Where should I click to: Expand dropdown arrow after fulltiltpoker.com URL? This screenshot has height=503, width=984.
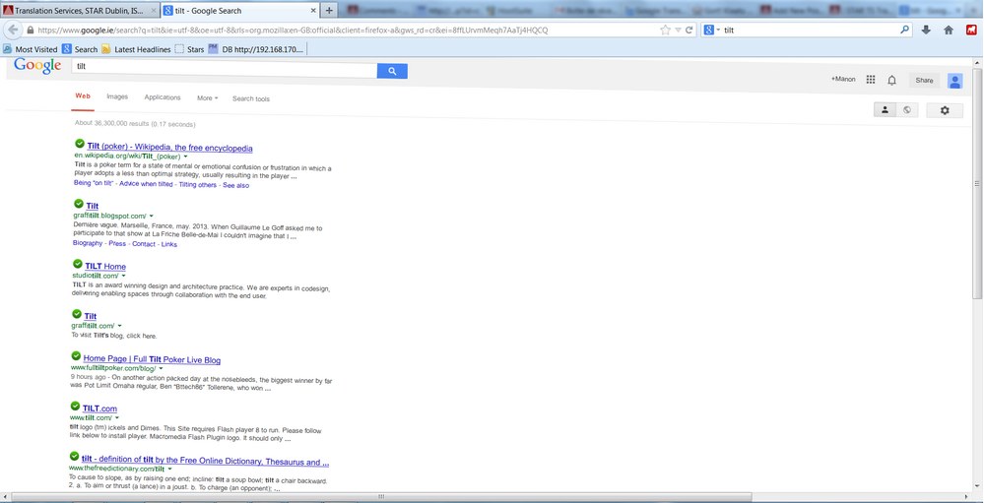point(161,368)
